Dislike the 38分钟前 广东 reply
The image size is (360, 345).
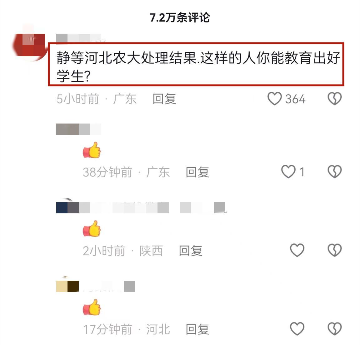pos(334,172)
